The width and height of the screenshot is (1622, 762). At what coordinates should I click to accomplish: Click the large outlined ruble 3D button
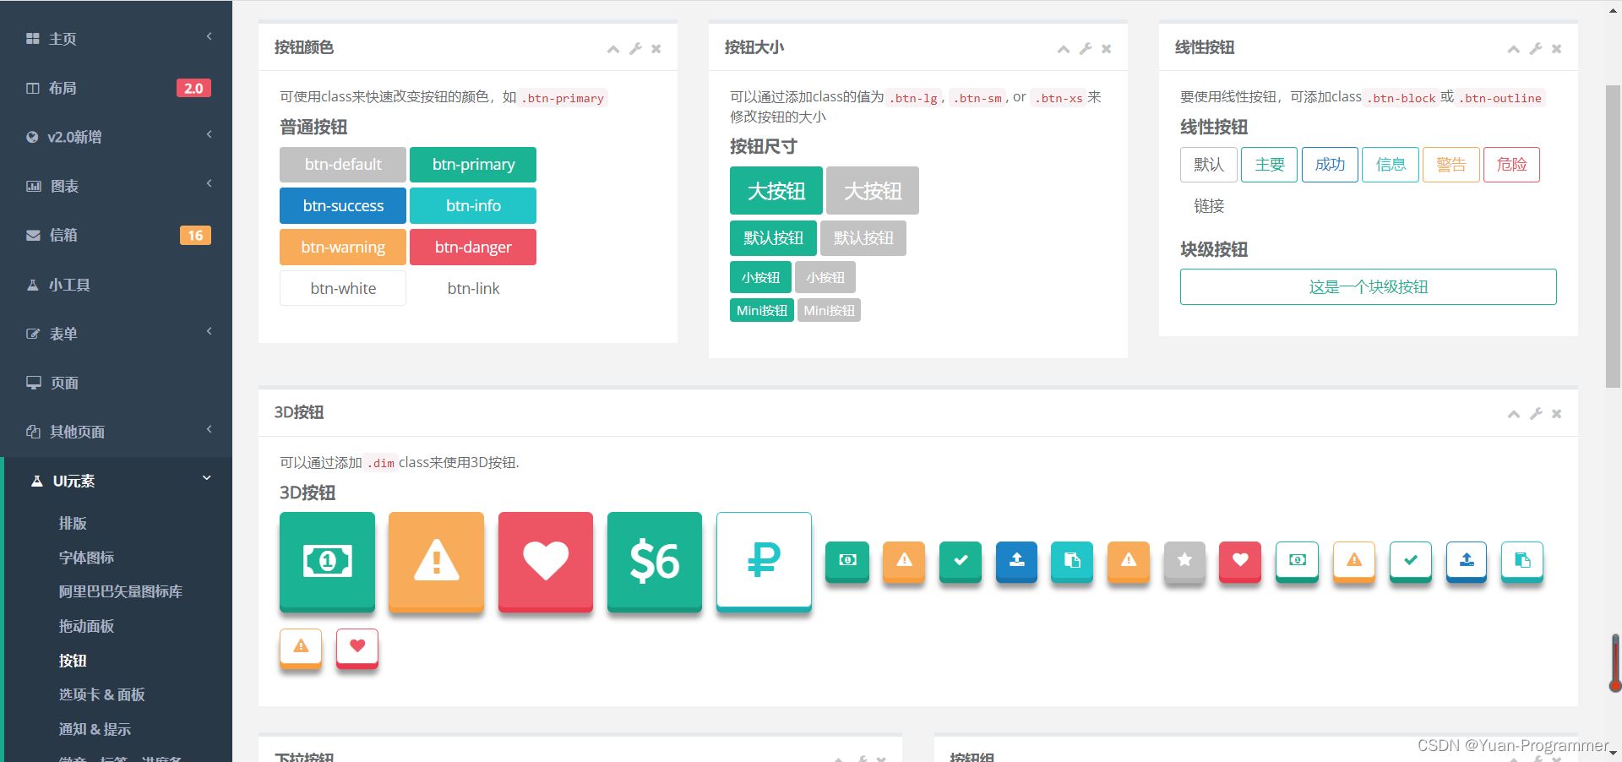pyautogui.click(x=764, y=561)
